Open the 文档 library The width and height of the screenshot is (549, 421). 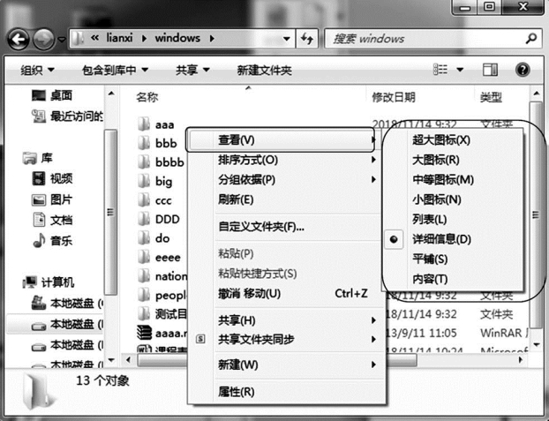[53, 221]
